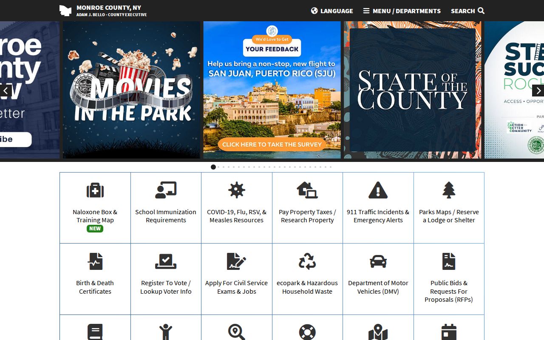Open the San Juan feedback survey banner
544x340 pixels.
(x=272, y=90)
